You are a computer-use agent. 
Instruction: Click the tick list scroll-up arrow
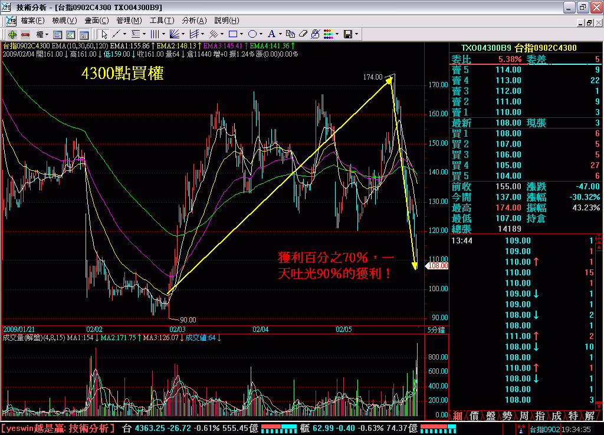599,246
